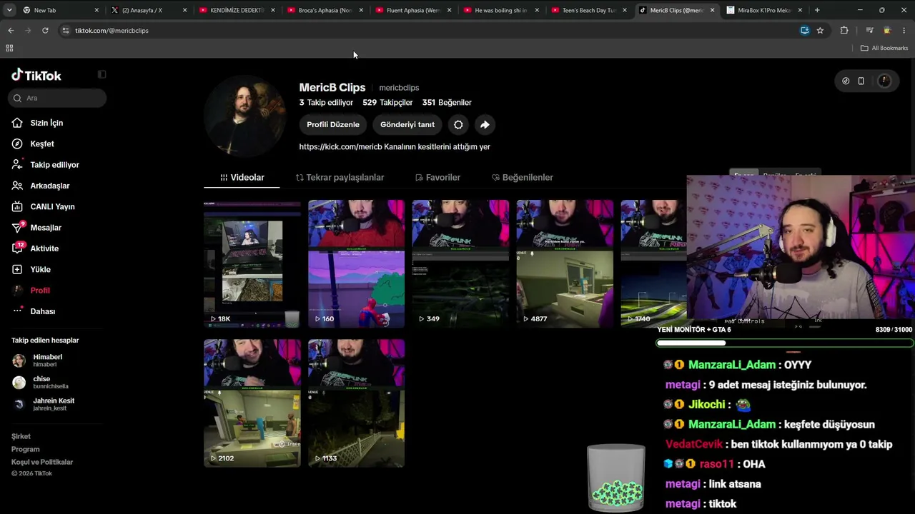Open the video with 1133 views
This screenshot has width=915, height=514.
pyautogui.click(x=356, y=403)
